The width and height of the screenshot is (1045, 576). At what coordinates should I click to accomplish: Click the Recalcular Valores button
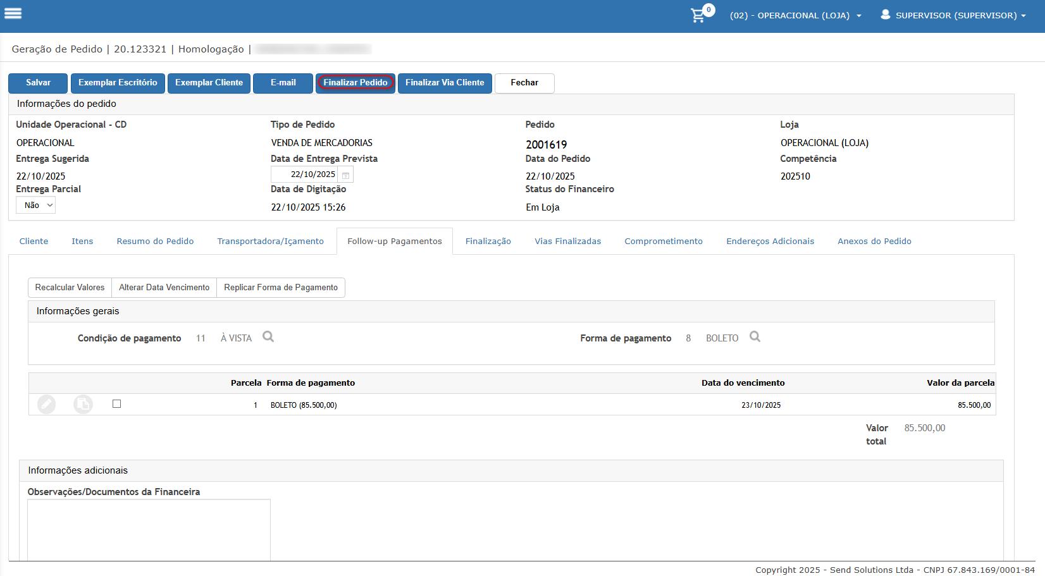coord(70,288)
